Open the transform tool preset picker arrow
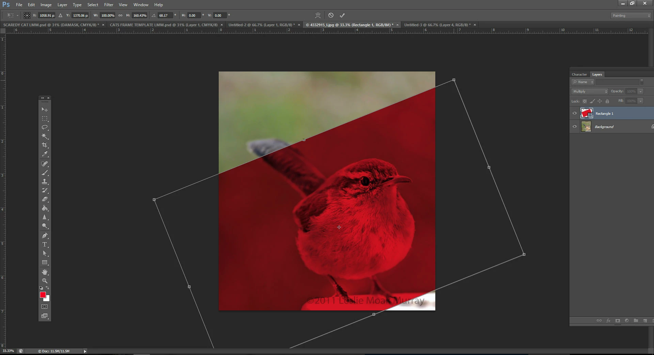 17,15
